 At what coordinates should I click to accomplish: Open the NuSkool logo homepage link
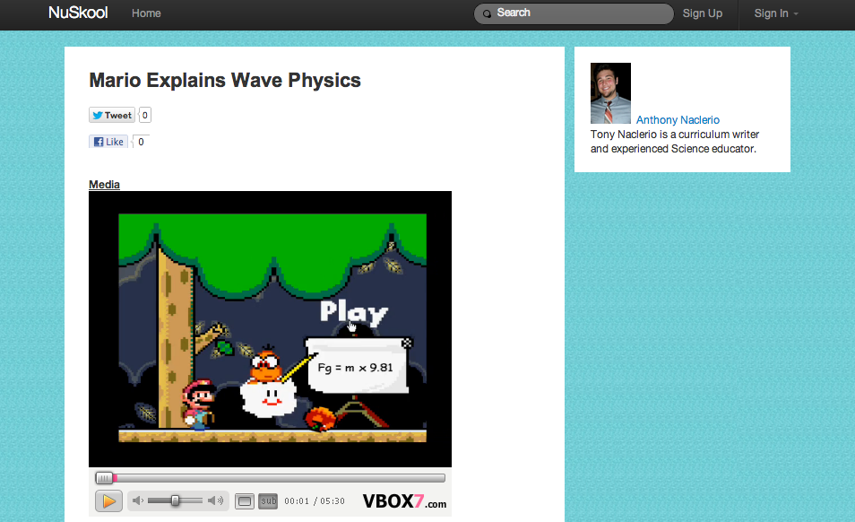coord(78,13)
